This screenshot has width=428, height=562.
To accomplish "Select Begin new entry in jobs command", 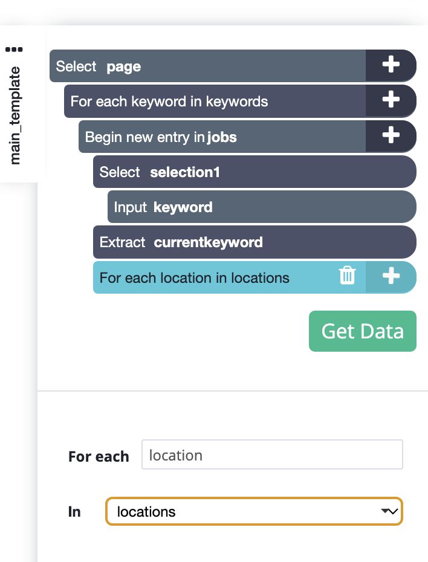I will click(222, 136).
